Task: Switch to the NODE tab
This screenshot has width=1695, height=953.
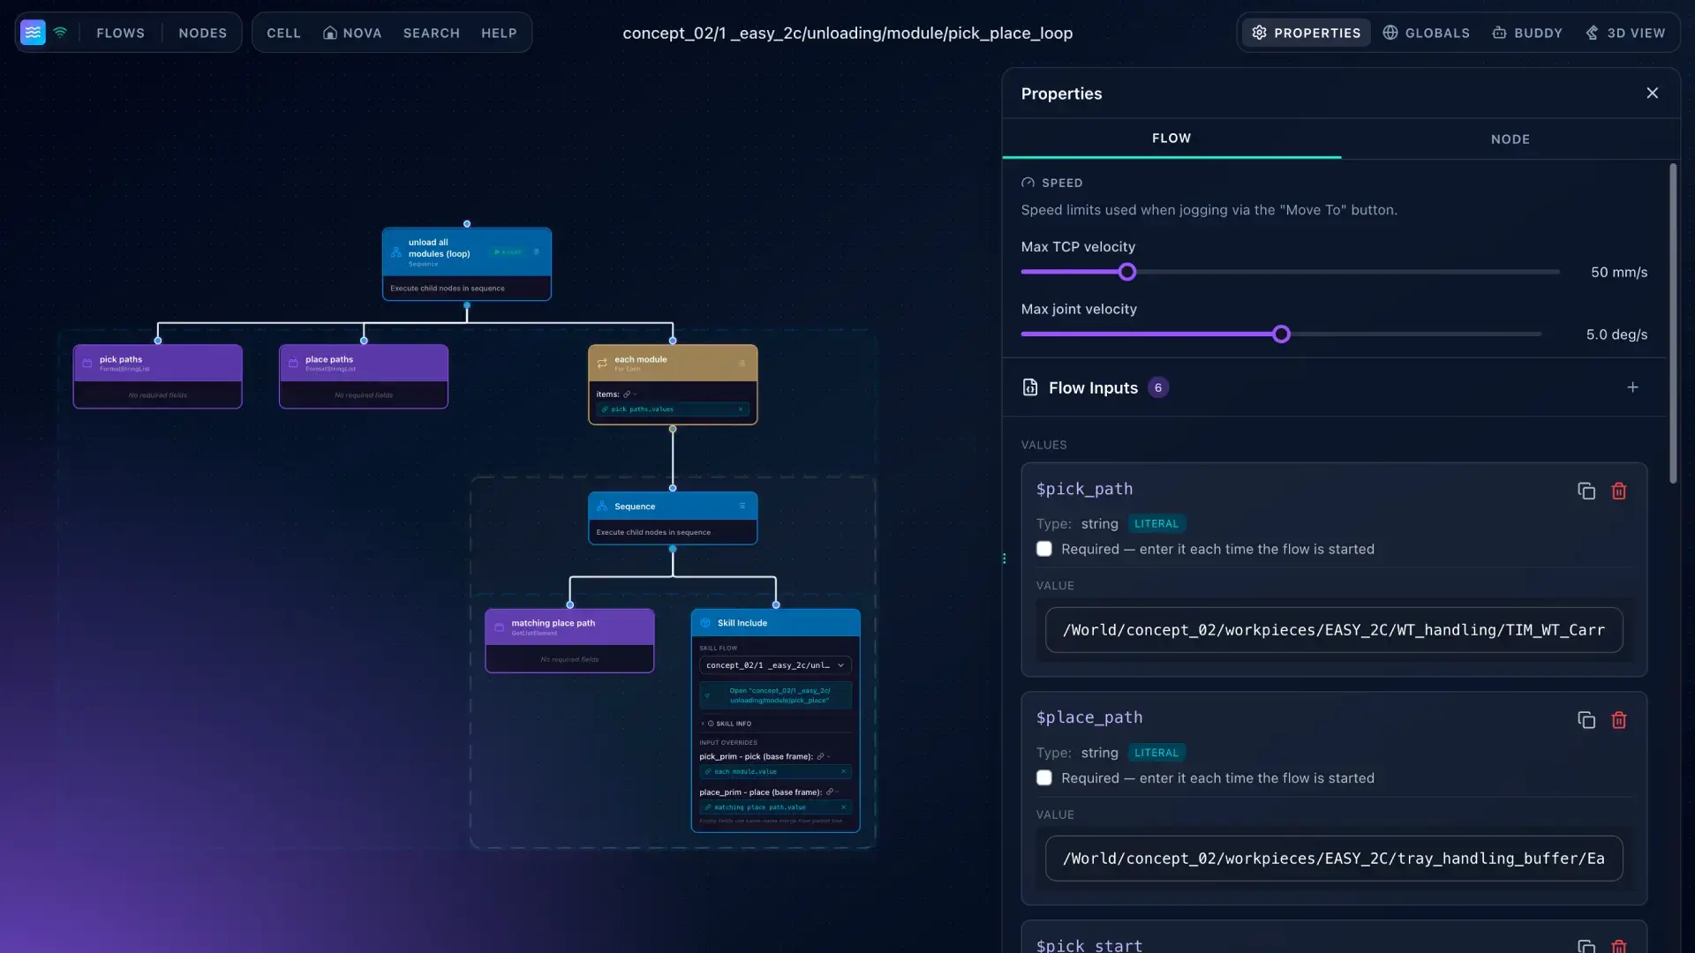Action: coord(1510,139)
